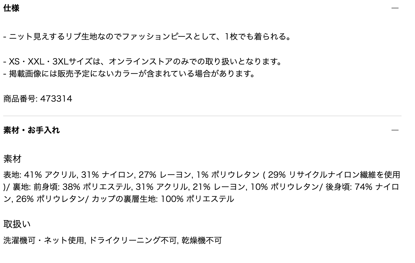
Task: Click the 掲載画像 color disclaimer line
Action: 130,73
